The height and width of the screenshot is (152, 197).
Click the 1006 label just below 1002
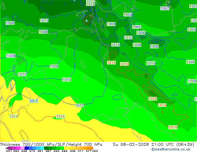coord(141,33)
